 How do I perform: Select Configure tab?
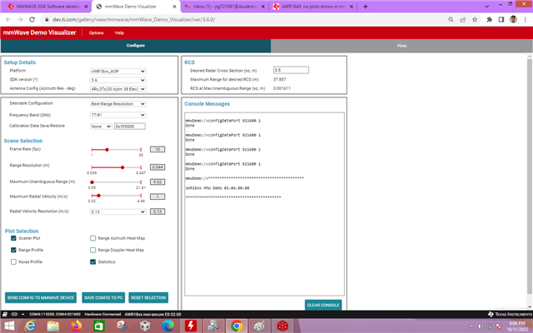click(x=136, y=46)
